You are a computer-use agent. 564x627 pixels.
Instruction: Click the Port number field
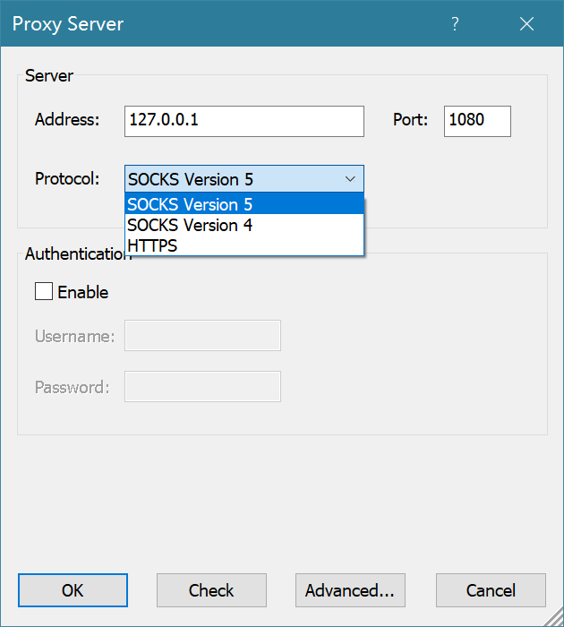coord(476,121)
